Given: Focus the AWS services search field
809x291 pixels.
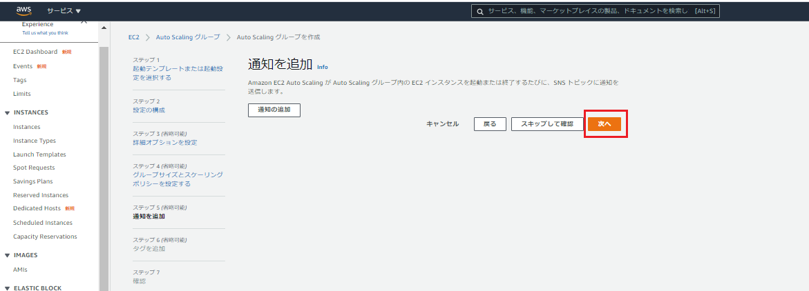Looking at the screenshot, I should 595,11.
